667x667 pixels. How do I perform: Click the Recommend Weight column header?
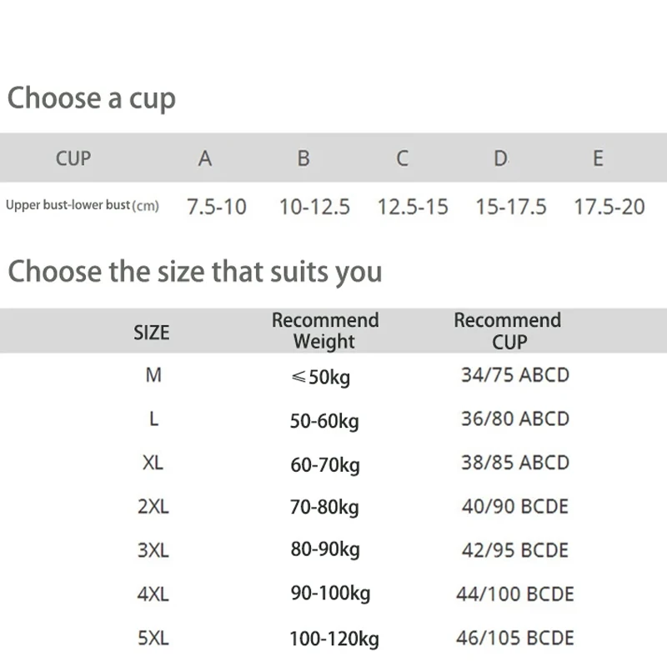[x=325, y=331]
